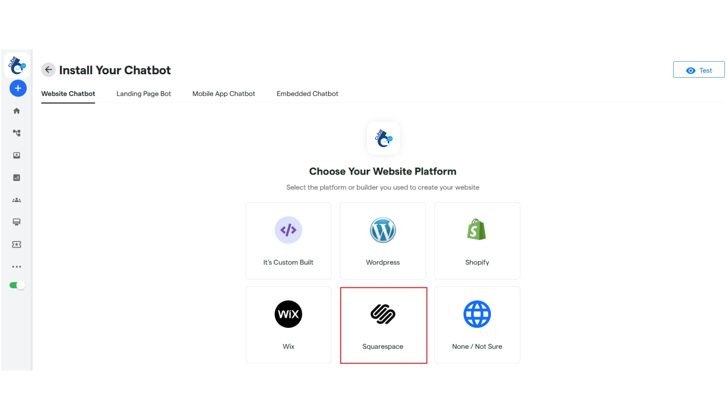Open the inbox install icon in the sidebar
This screenshot has width=727, height=420.
[16, 155]
